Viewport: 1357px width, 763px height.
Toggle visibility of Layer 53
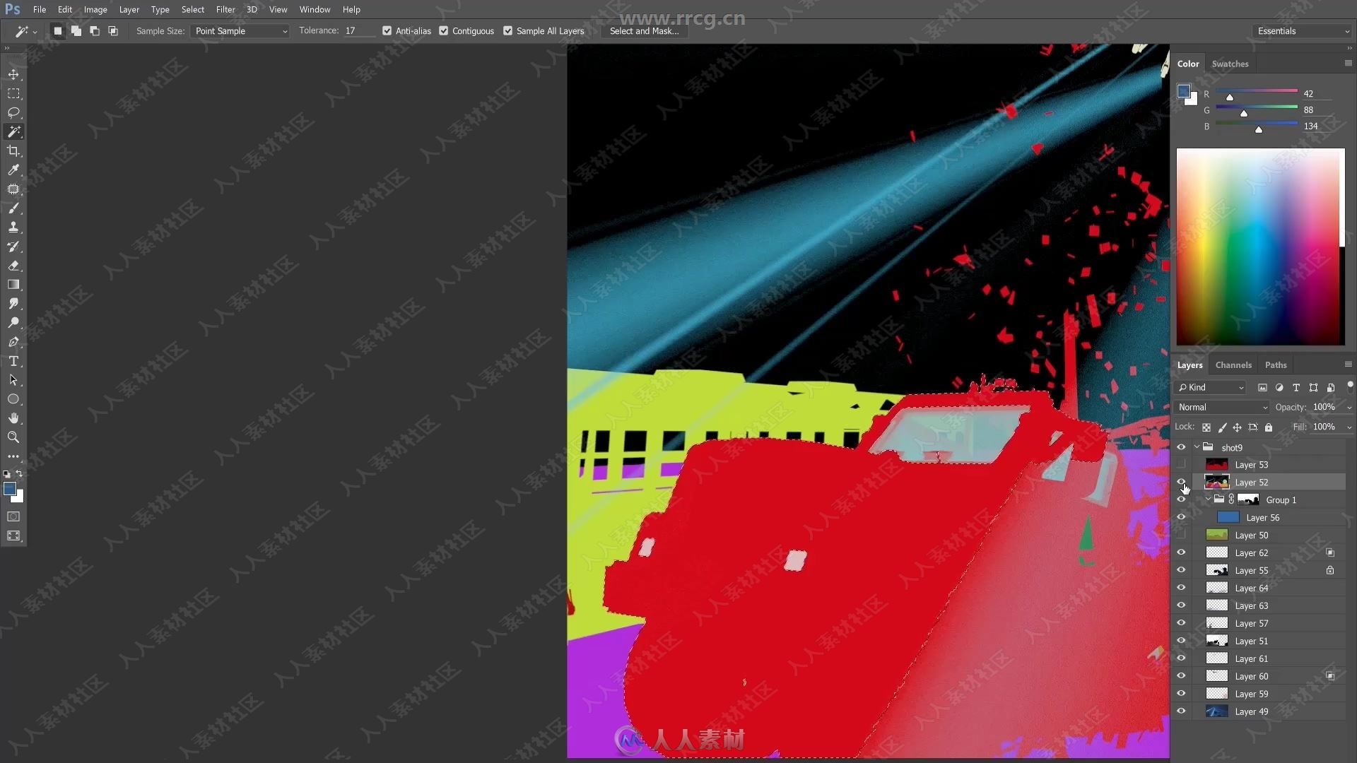point(1181,464)
